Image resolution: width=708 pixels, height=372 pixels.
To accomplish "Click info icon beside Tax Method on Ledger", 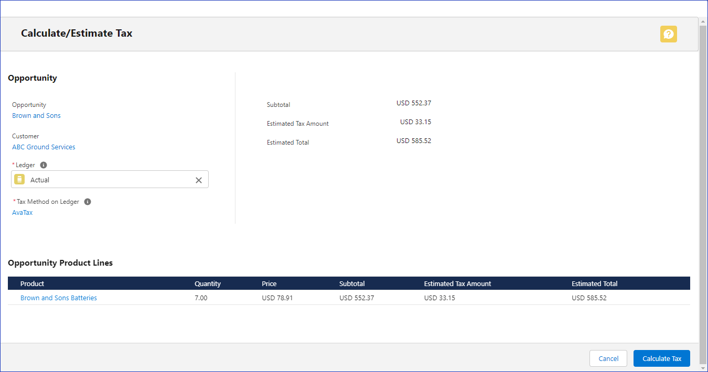I will click(x=88, y=202).
